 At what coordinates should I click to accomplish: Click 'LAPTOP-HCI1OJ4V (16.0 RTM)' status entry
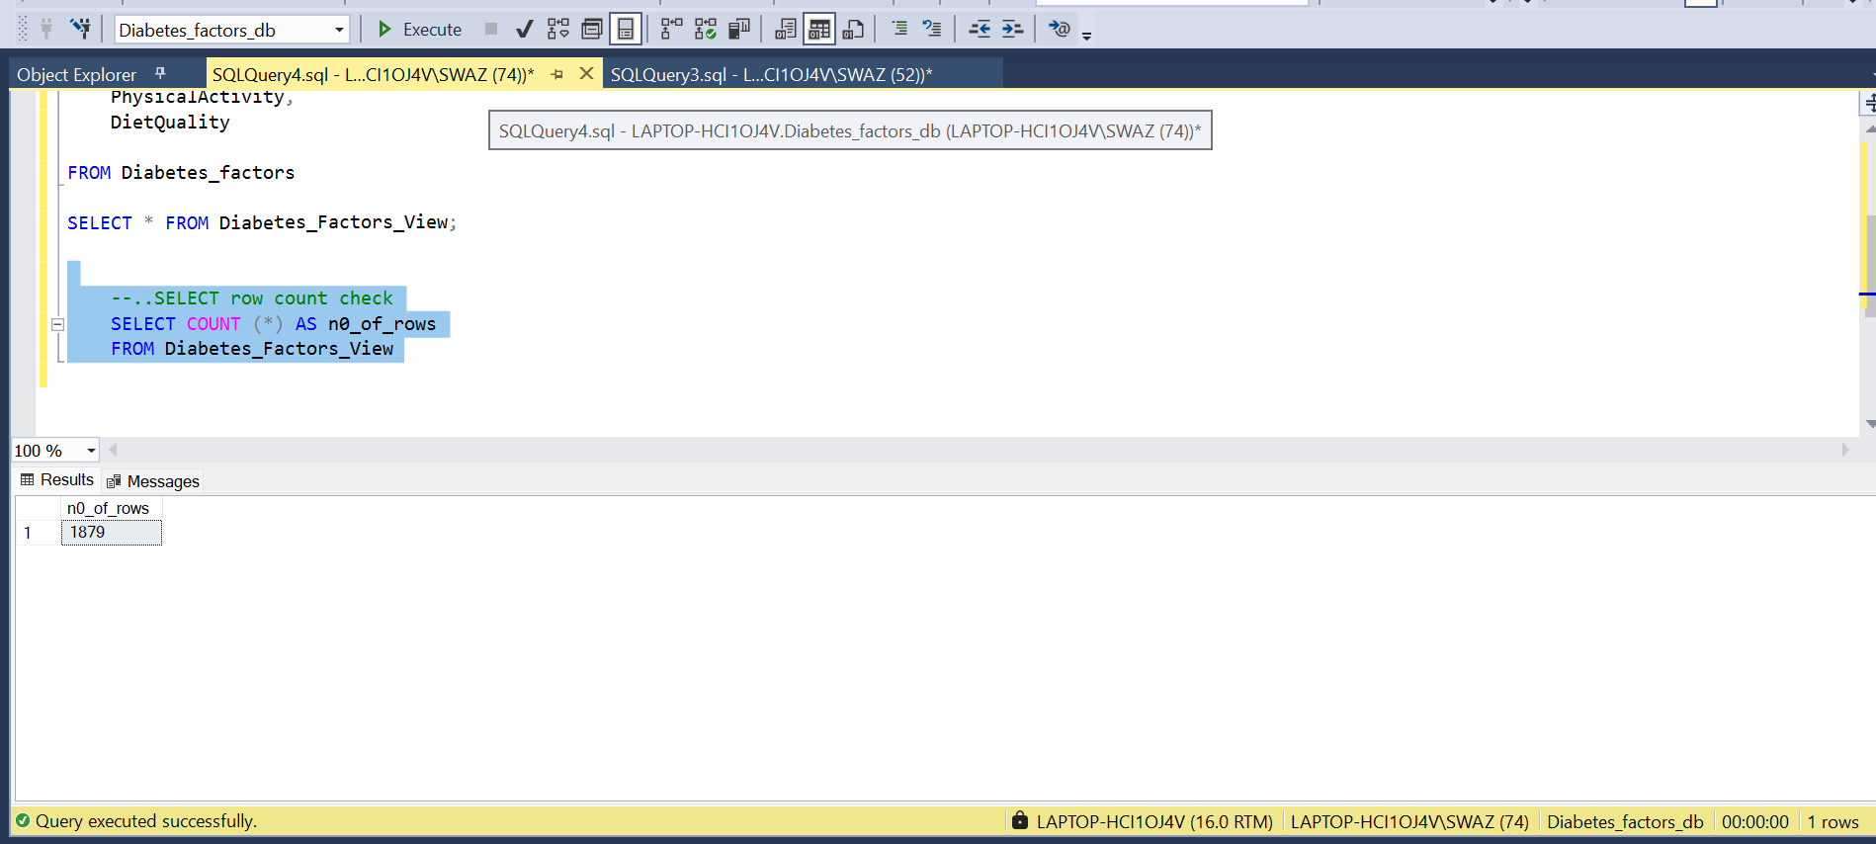[x=1154, y=821]
